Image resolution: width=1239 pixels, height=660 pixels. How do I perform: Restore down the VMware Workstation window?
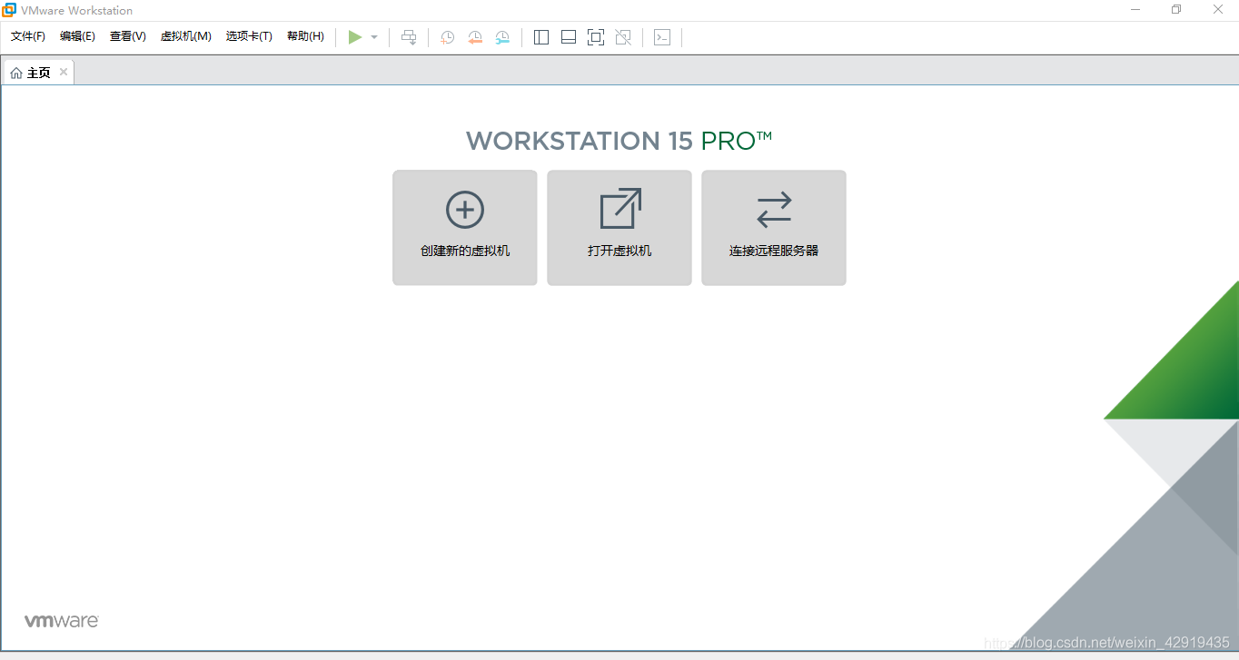1176,10
